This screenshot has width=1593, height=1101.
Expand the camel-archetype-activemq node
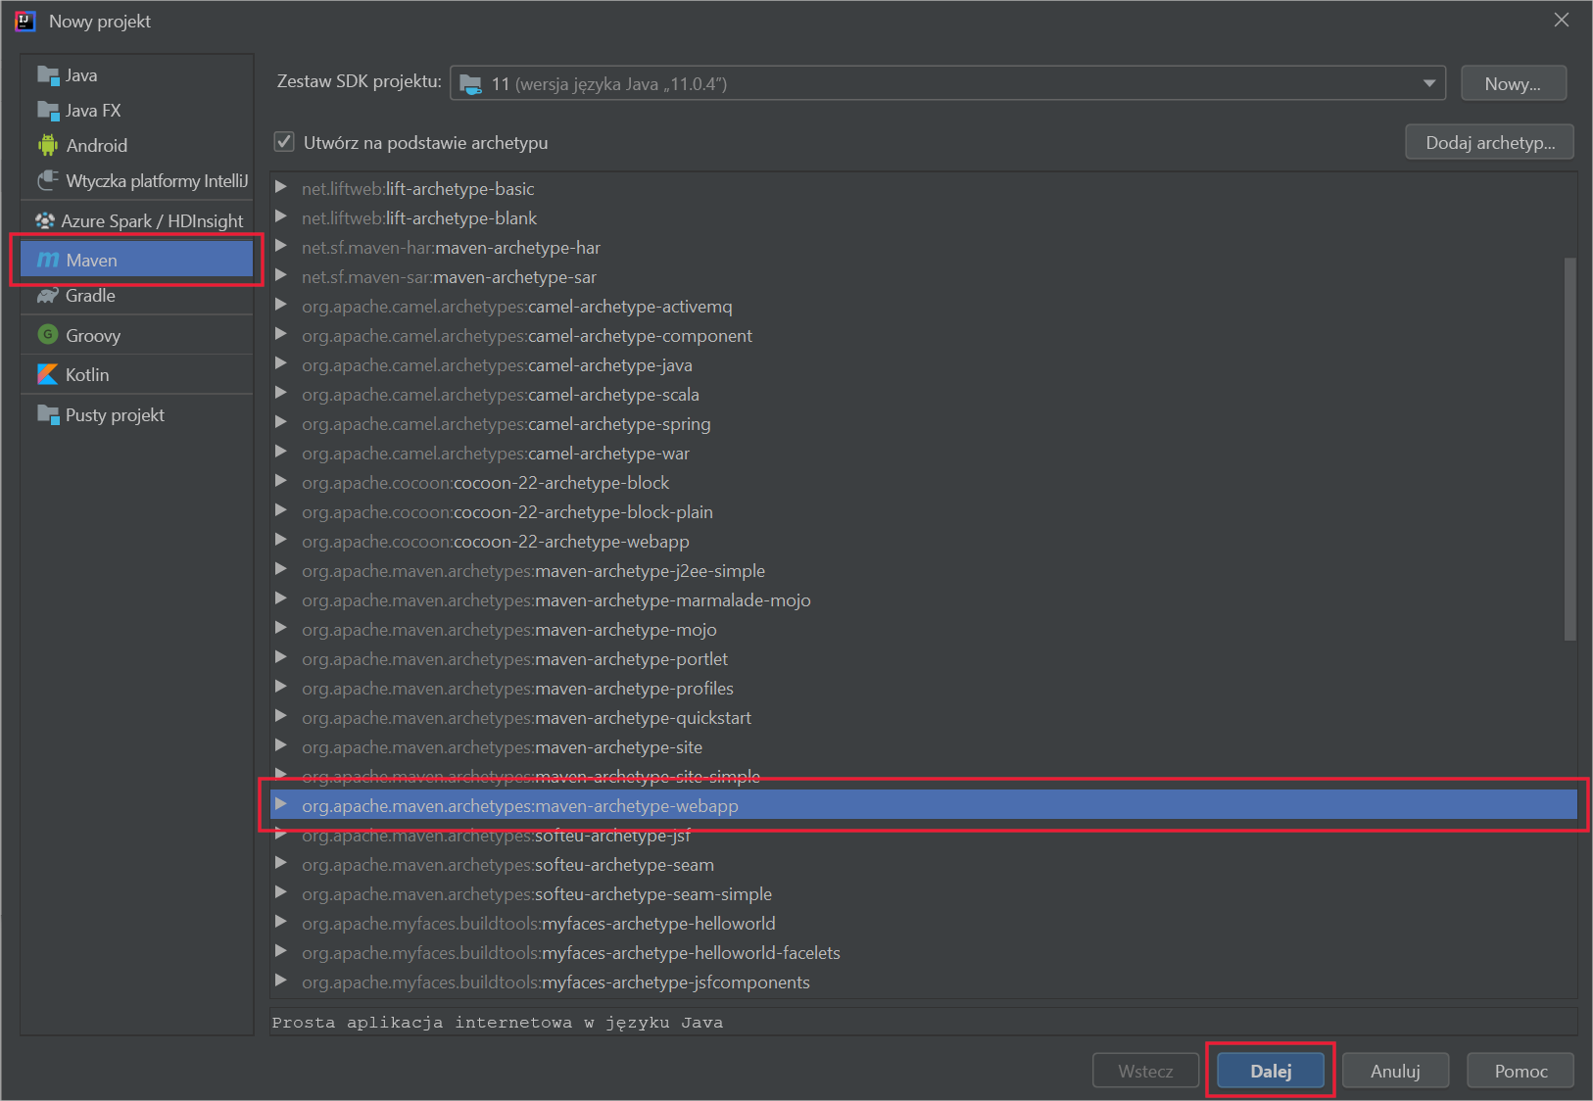point(281,305)
